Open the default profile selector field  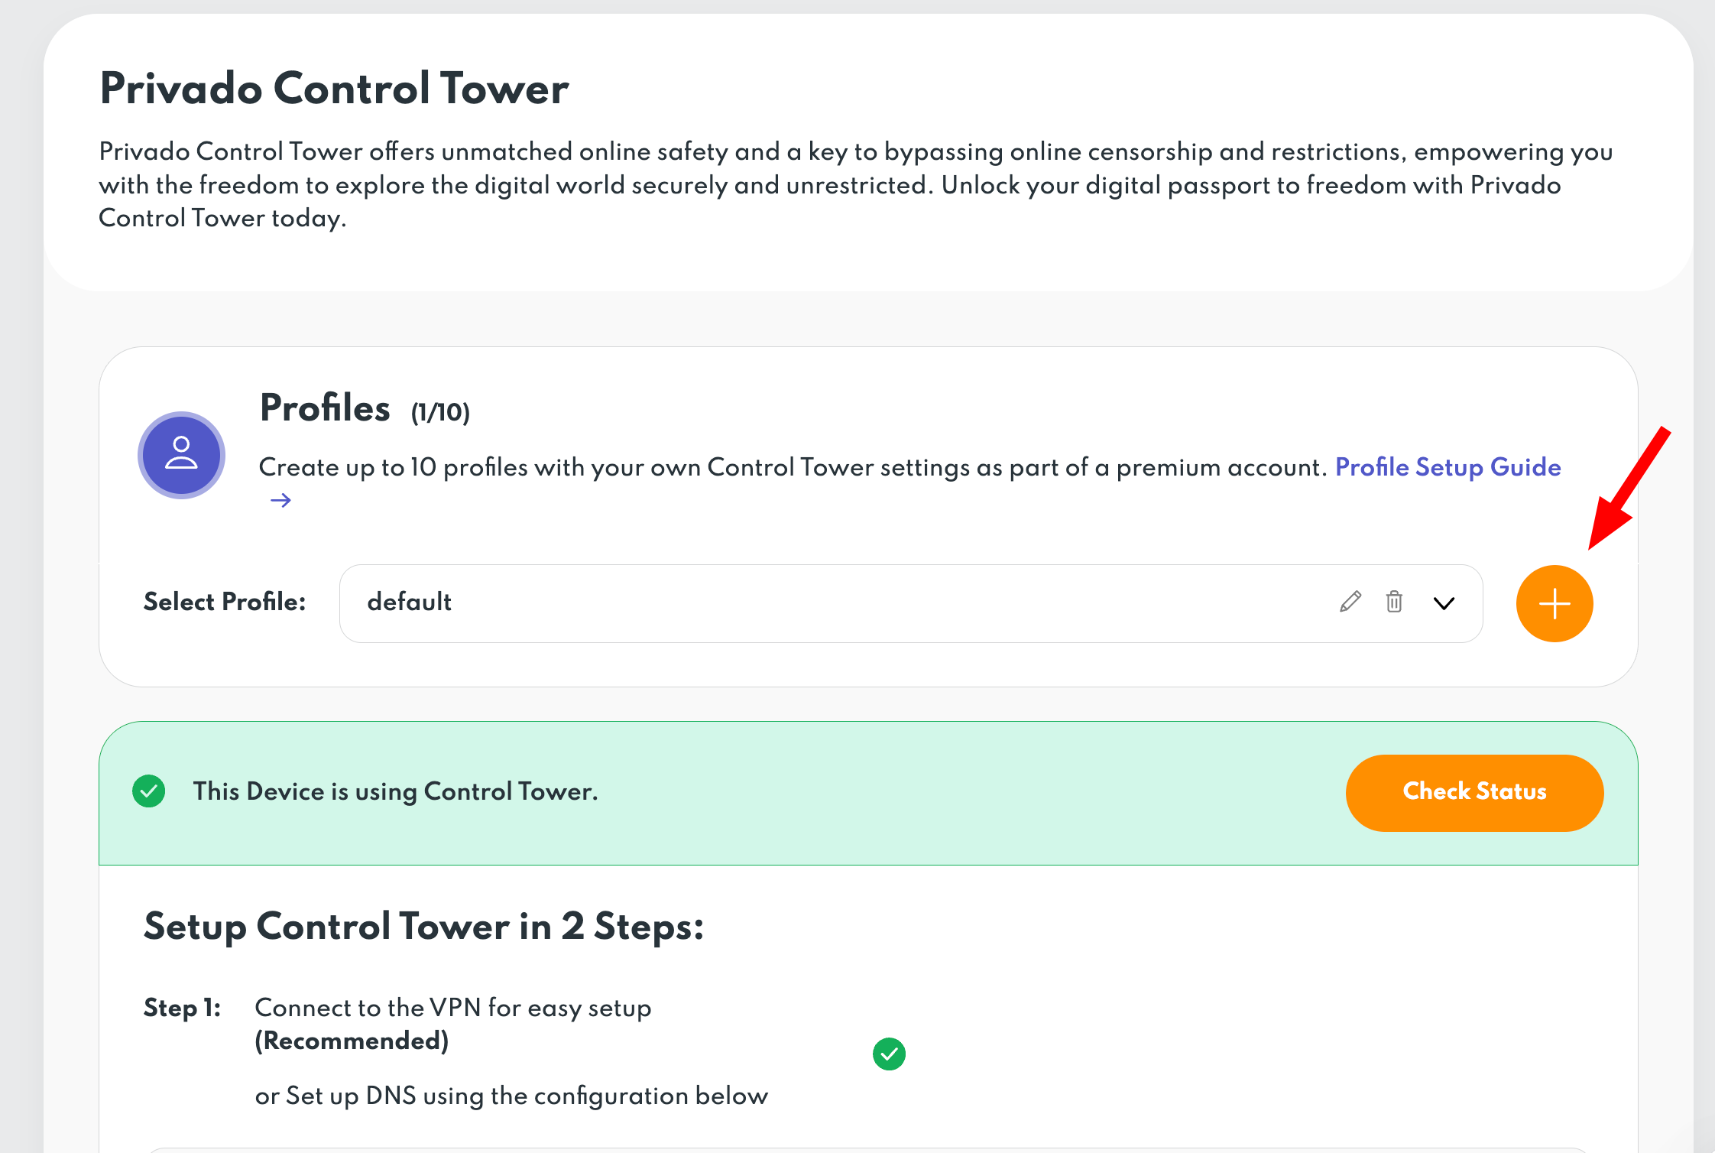pos(911,603)
